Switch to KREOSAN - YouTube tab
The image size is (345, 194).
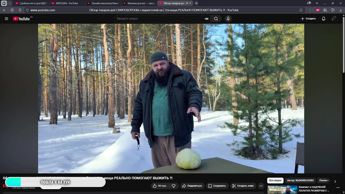click(x=67, y=3)
